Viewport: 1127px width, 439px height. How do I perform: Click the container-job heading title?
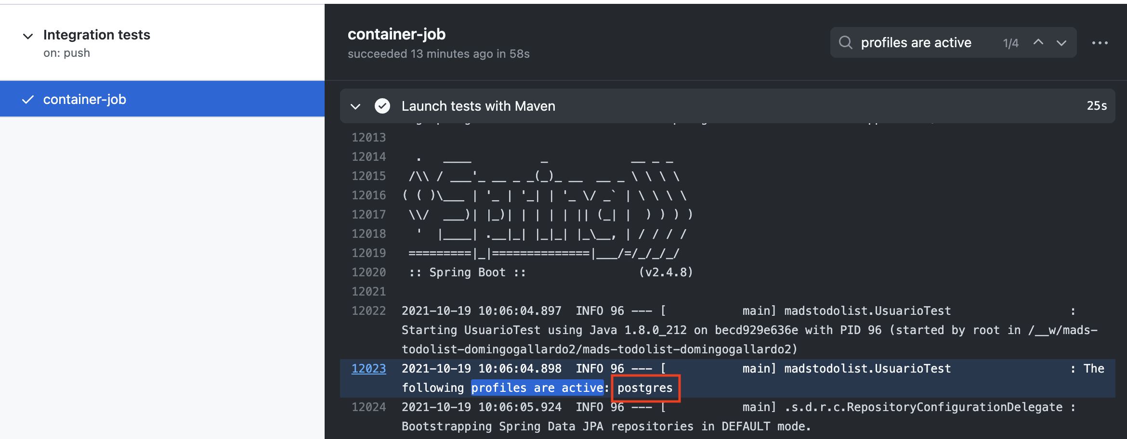pyautogui.click(x=396, y=34)
